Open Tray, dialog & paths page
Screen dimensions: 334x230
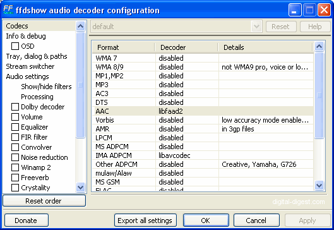37,56
